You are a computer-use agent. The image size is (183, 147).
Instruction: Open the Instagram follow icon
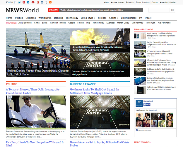(x=42, y=2)
